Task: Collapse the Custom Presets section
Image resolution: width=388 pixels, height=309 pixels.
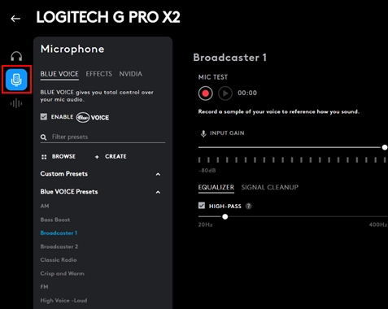Action: coord(158,174)
